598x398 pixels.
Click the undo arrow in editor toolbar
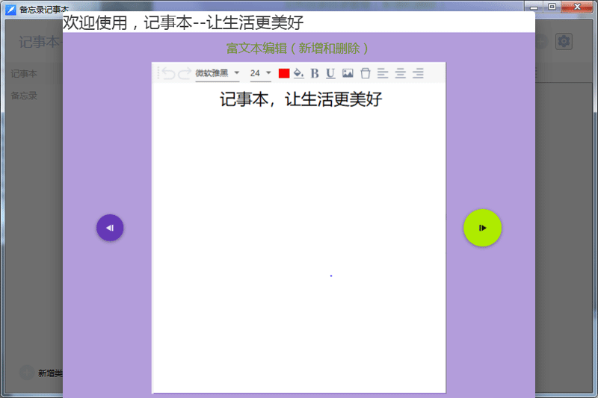[169, 73]
